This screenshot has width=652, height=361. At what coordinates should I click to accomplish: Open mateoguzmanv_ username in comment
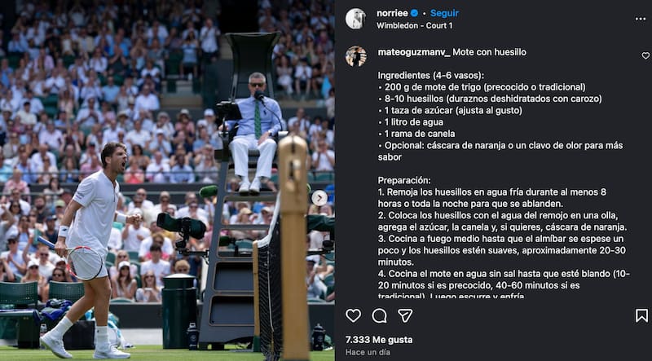coord(414,52)
